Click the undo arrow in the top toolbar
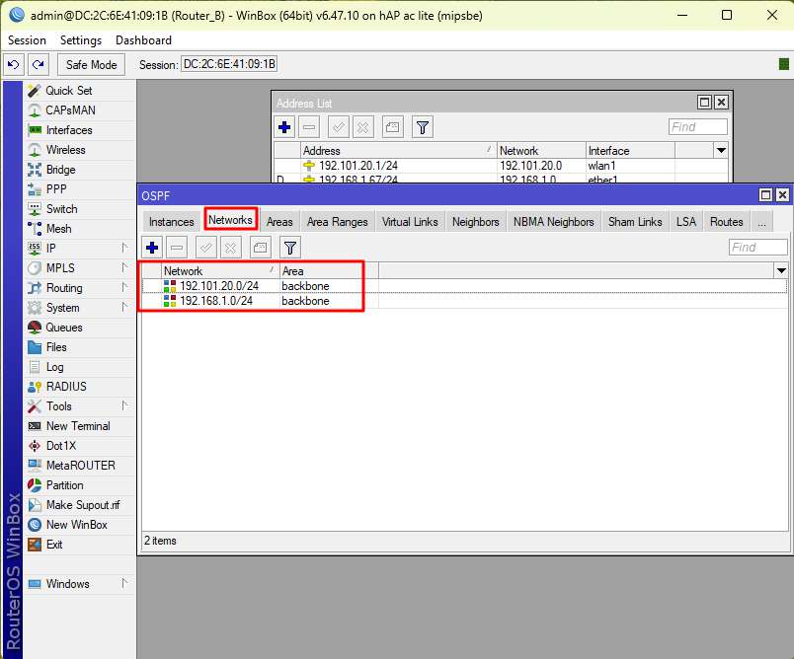 pyautogui.click(x=14, y=64)
